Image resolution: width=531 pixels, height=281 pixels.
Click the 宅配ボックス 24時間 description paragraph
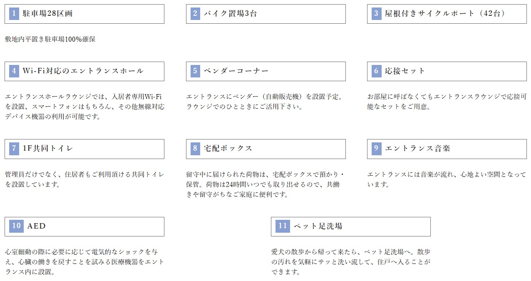click(x=265, y=184)
